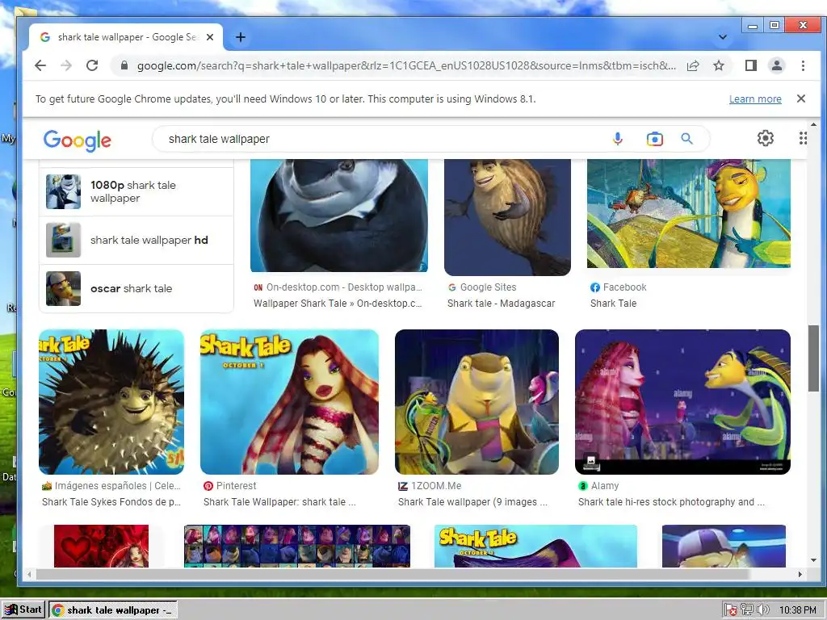Select the Chrome taskbar button
The height and width of the screenshot is (620, 827).
(113, 610)
